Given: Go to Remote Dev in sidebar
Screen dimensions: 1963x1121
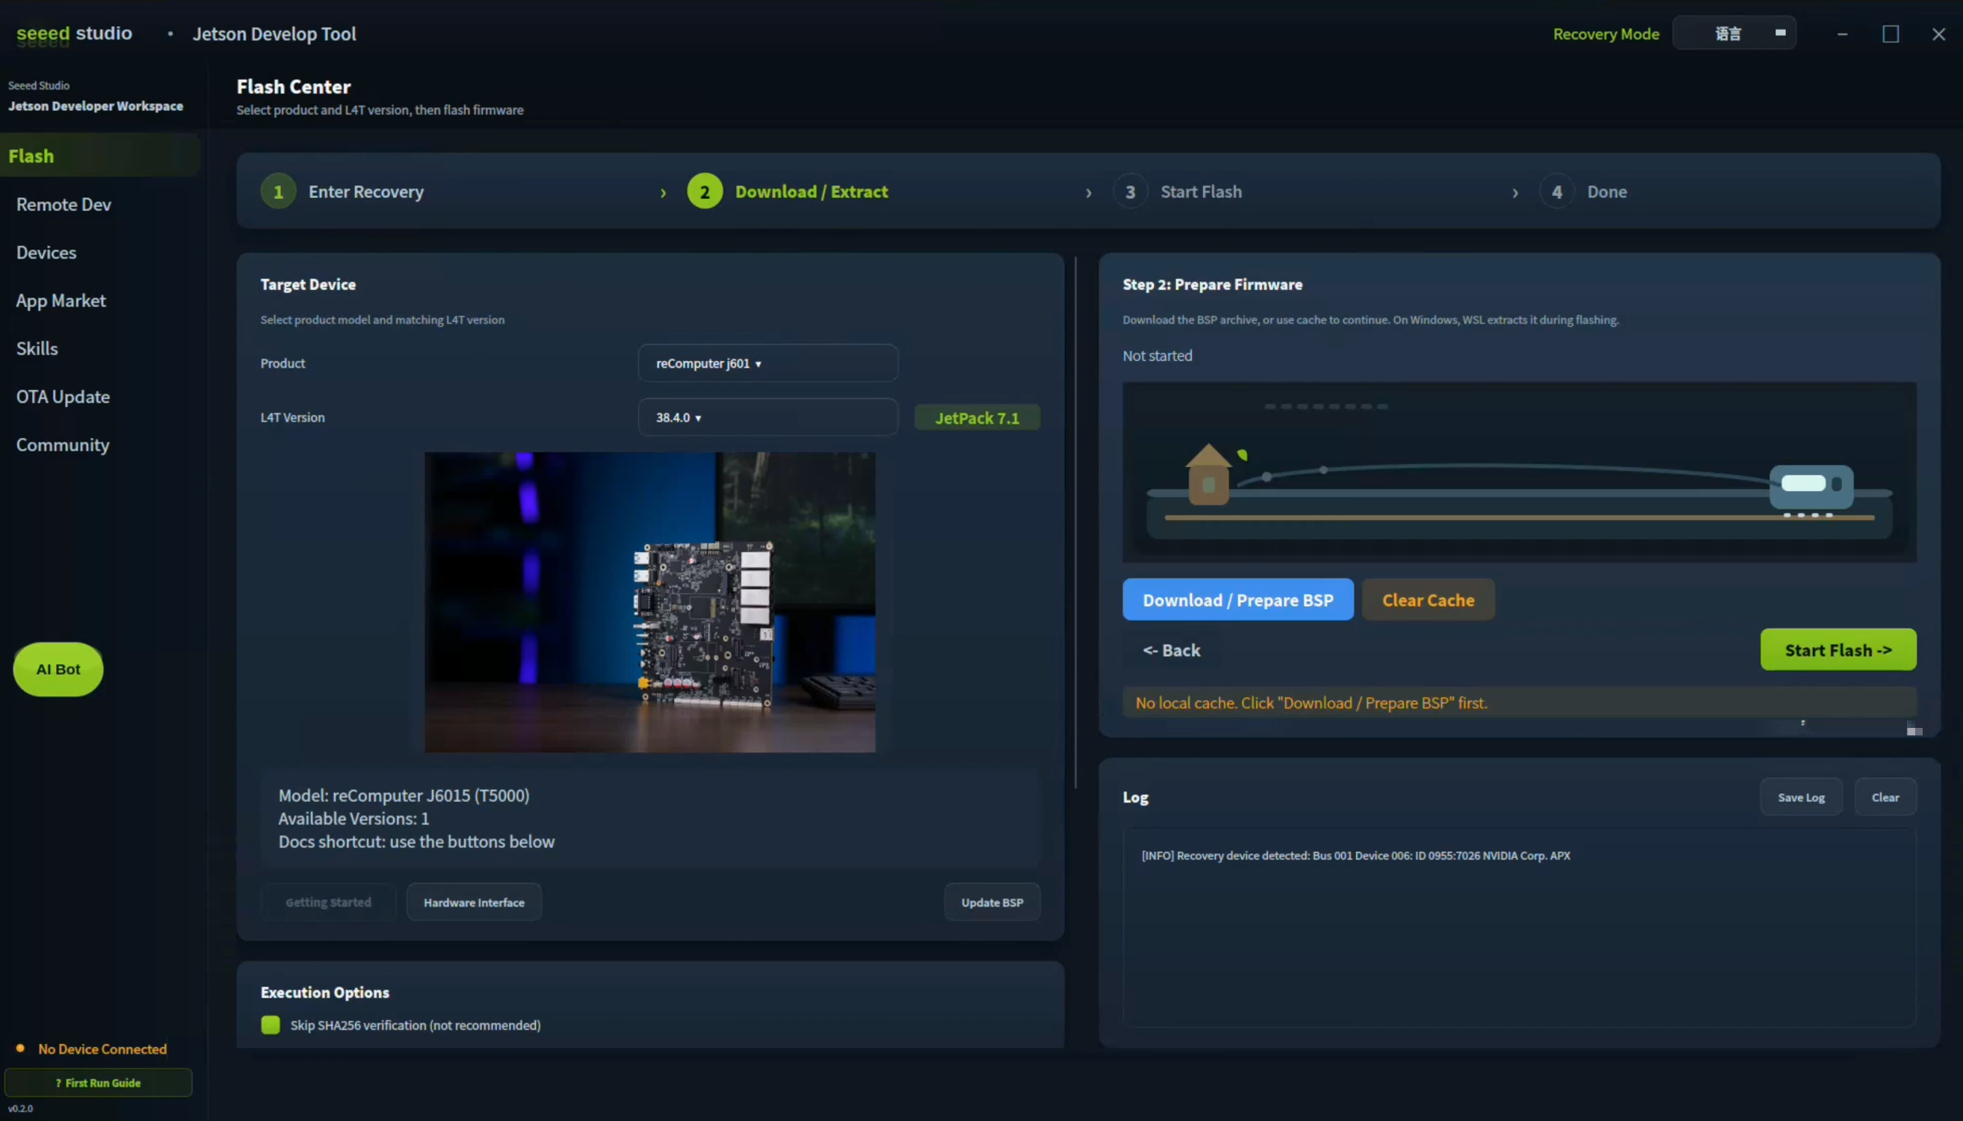Looking at the screenshot, I should 64,204.
